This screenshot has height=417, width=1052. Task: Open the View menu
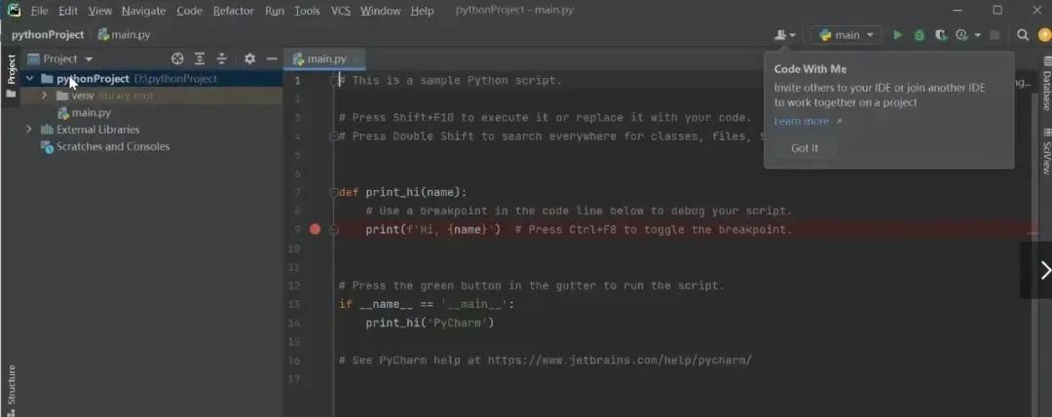pyautogui.click(x=100, y=11)
